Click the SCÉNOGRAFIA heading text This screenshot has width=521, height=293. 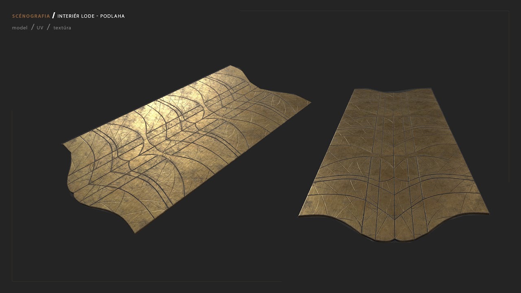click(x=31, y=16)
